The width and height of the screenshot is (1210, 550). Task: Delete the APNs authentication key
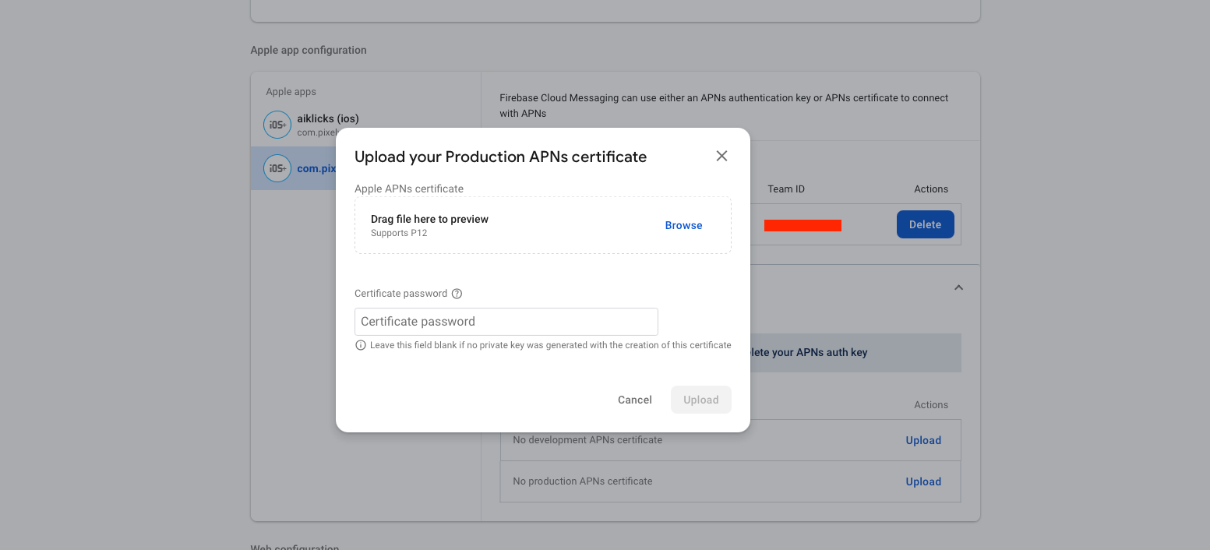pos(925,224)
